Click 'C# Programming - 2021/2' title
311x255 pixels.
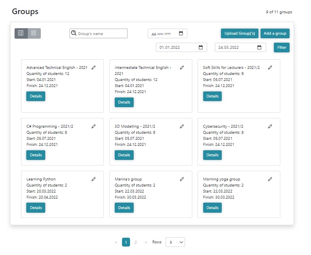(50, 126)
